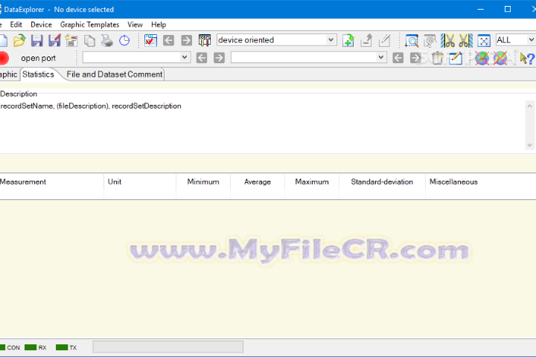536x357 pixels.
Task: Save the file with the floppy icon
Action: coord(37,40)
